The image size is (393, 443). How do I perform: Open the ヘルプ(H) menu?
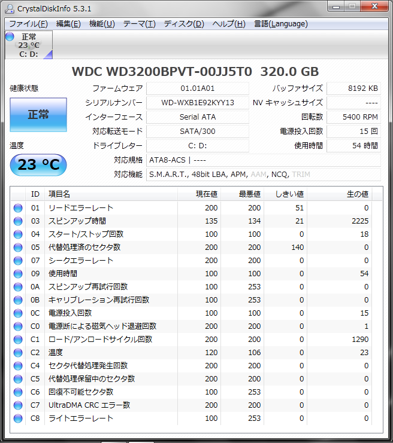coord(229,24)
